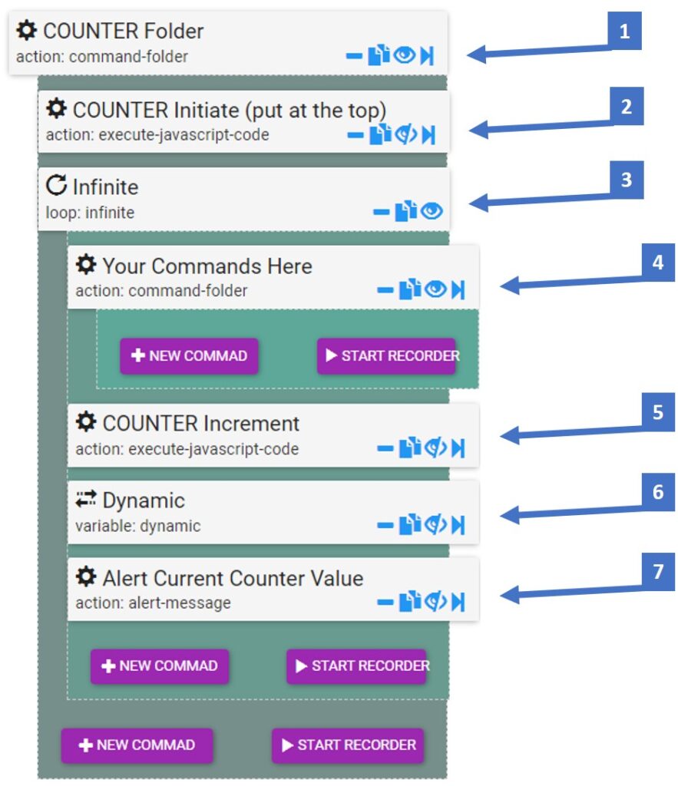Click skip-to icon on Dynamic variable
678x786 pixels.
coord(458,525)
